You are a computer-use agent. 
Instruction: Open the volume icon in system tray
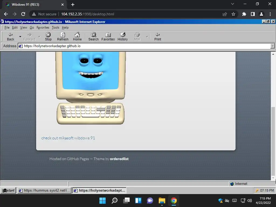click(250, 201)
